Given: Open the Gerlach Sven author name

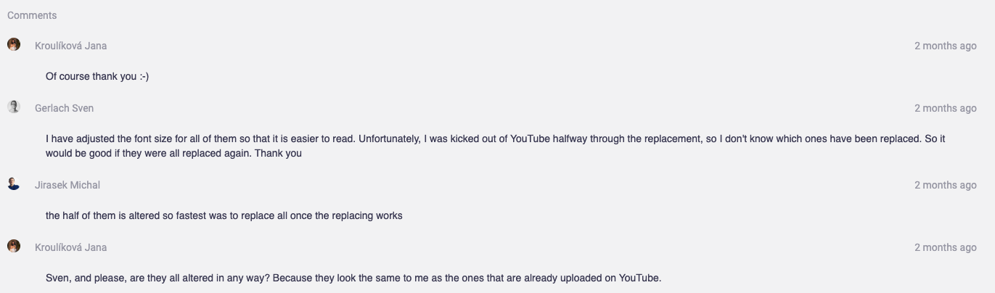Looking at the screenshot, I should [x=64, y=108].
